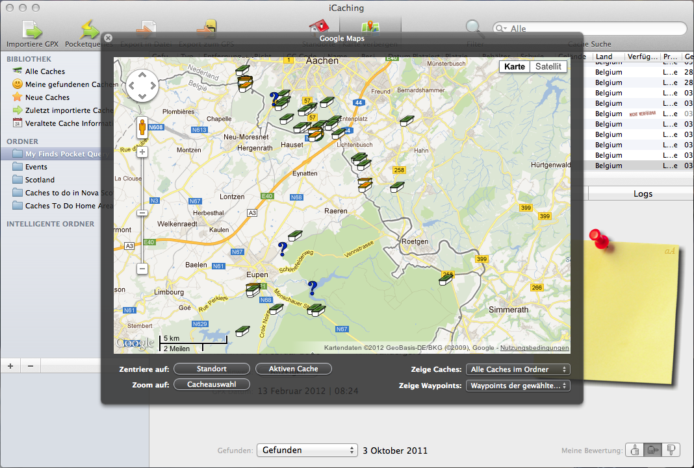Switch map view to Satellit
Screen dimensions: 694x468
pyautogui.click(x=548, y=67)
